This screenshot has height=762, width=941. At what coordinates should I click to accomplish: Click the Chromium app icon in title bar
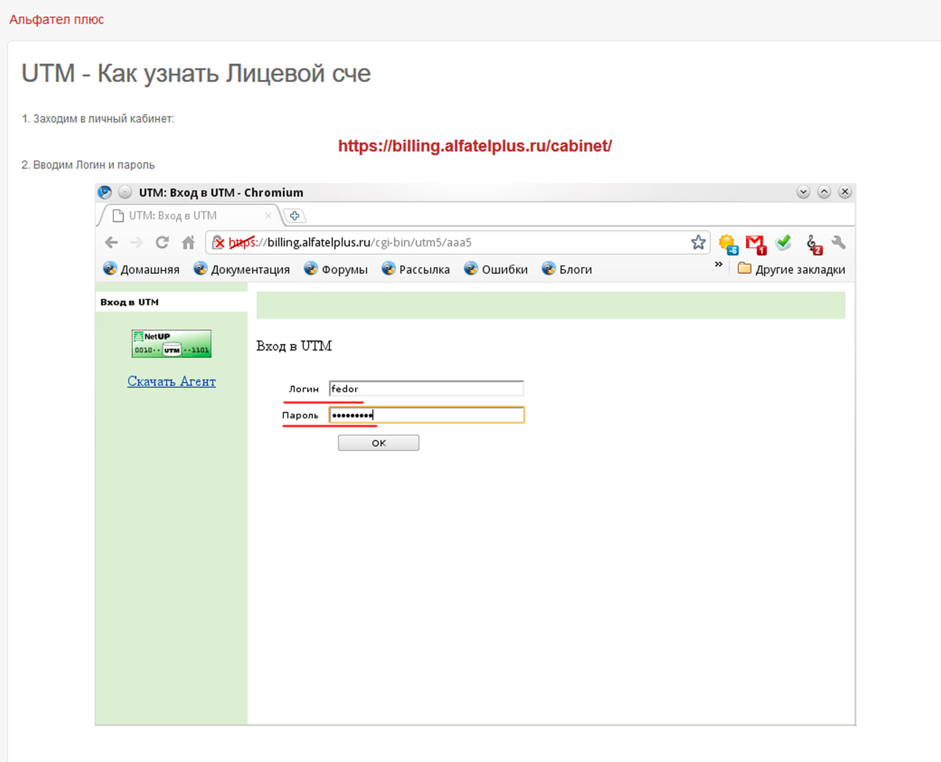(105, 192)
